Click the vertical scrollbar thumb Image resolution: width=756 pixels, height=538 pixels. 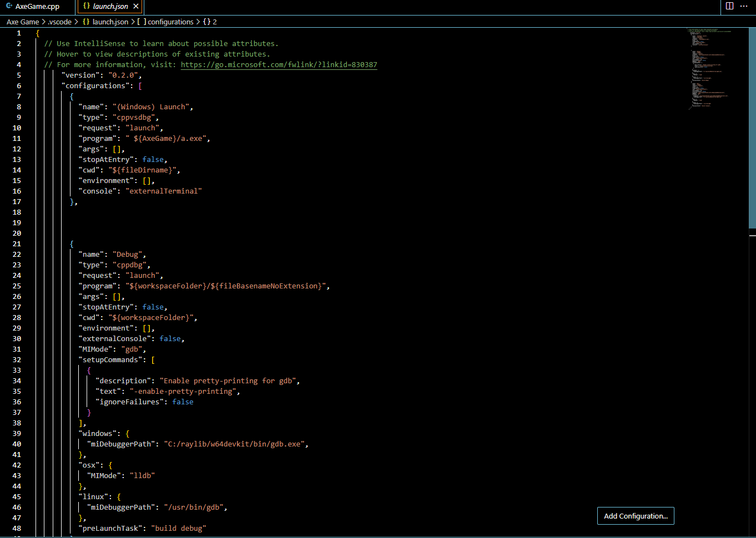click(x=752, y=128)
